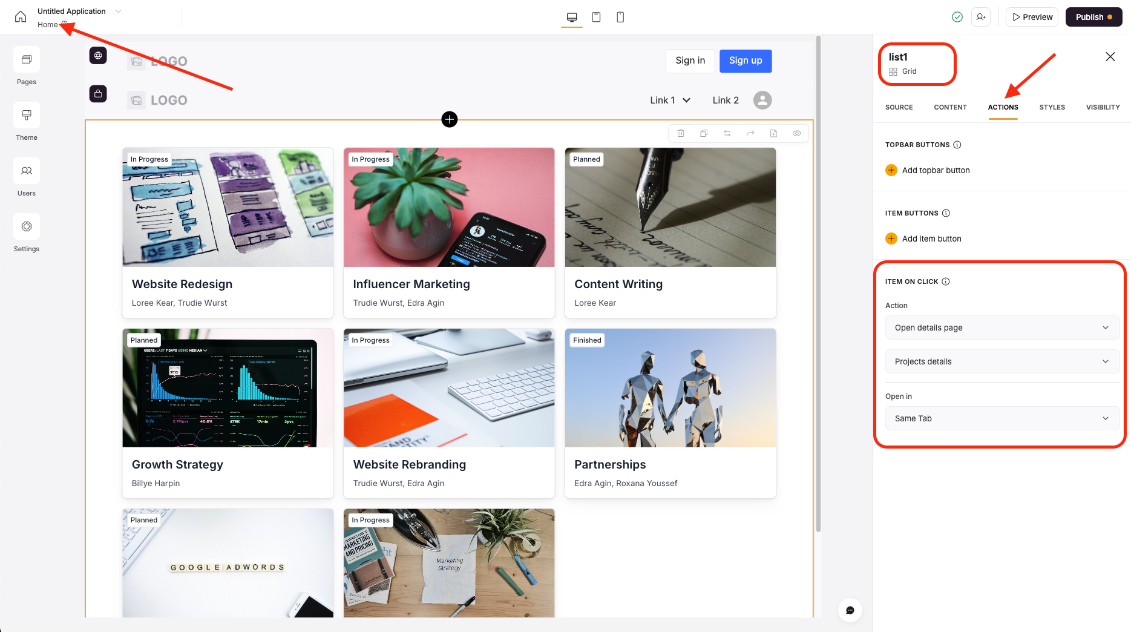The width and height of the screenshot is (1131, 632).
Task: Click the LOGO in private navbar
Action: click(x=157, y=100)
